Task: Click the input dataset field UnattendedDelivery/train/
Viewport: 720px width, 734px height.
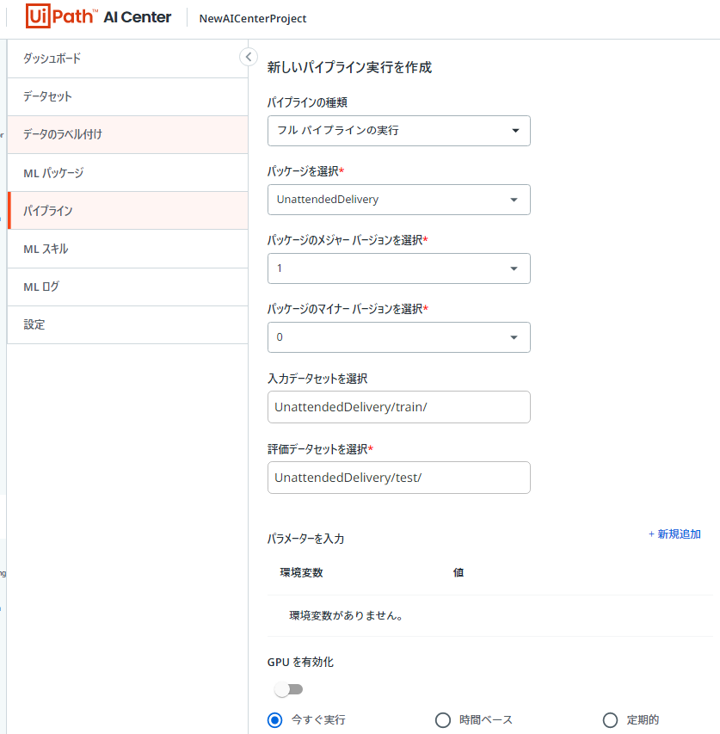Action: [x=398, y=406]
